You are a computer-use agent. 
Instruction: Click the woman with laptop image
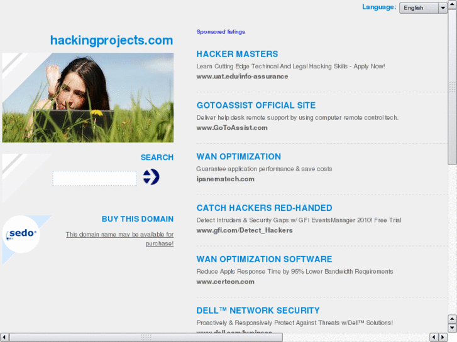click(88, 97)
